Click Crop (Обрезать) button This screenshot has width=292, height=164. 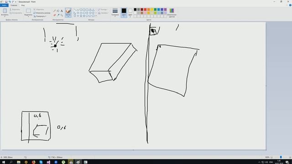[x=38, y=10]
